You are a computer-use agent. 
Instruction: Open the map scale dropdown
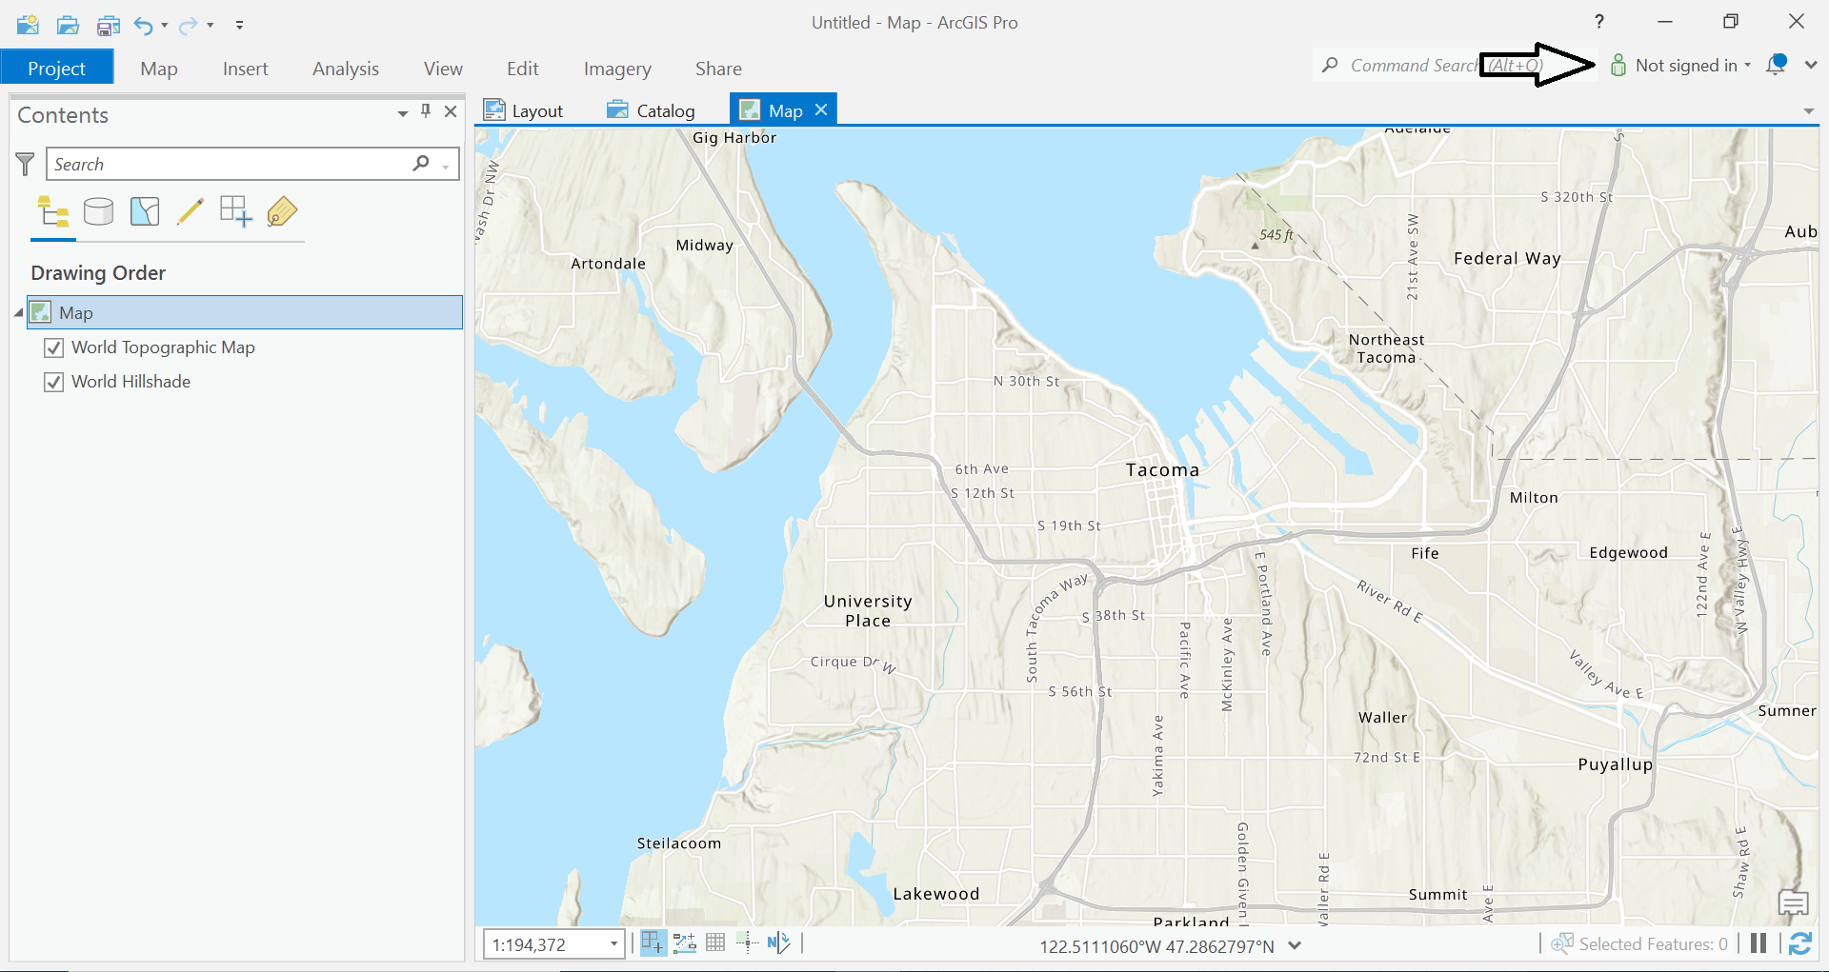click(613, 944)
